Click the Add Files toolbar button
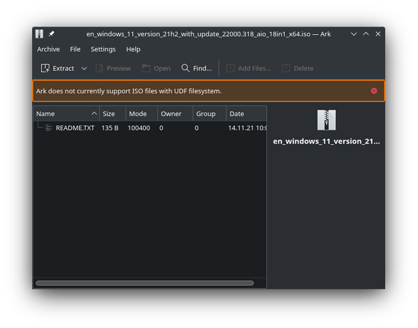 [249, 68]
